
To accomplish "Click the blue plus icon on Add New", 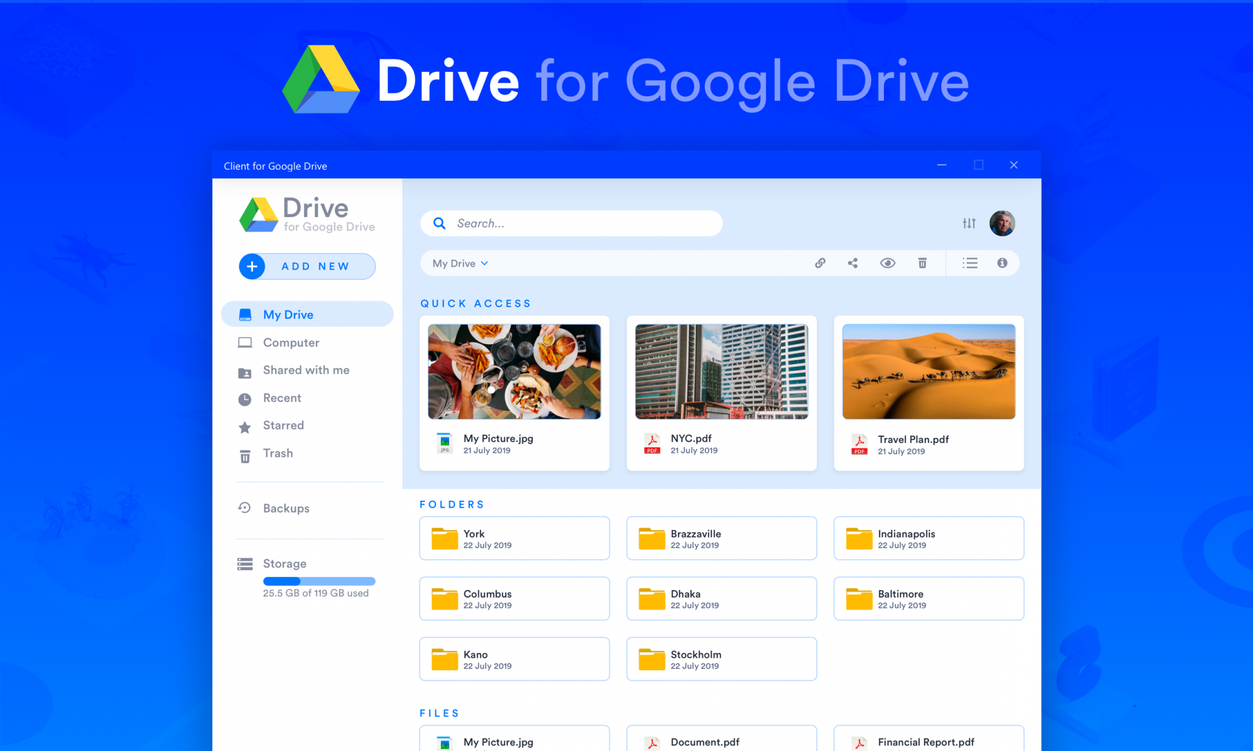I will click(252, 267).
